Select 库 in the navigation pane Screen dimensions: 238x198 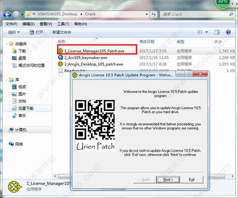(17, 80)
